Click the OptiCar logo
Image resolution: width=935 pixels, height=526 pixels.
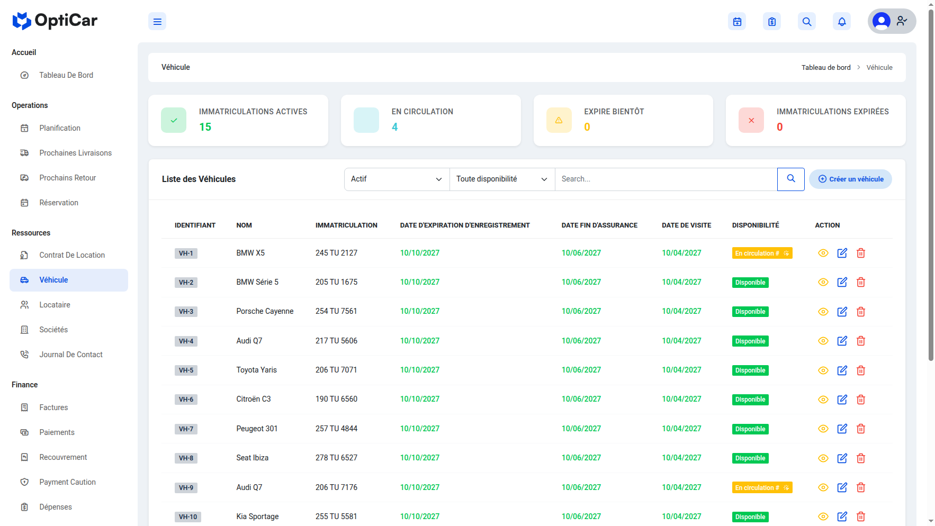pyautogui.click(x=55, y=21)
